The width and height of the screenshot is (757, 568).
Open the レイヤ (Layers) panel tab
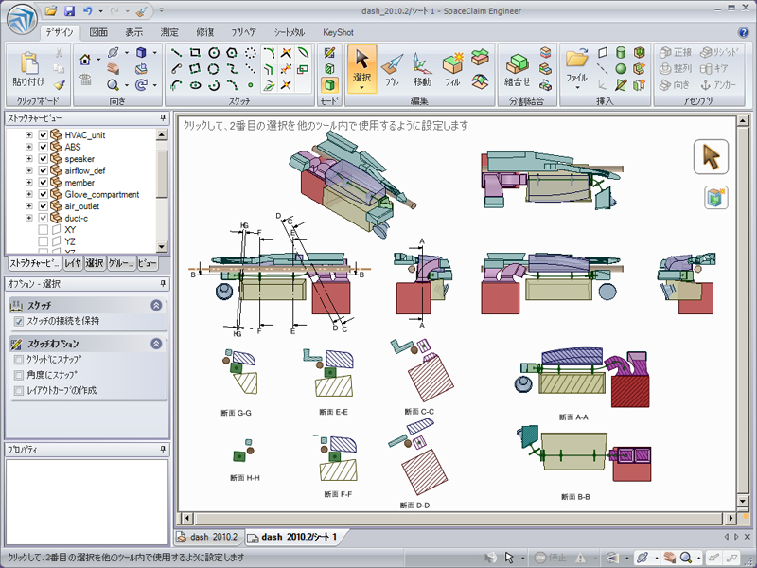point(73,262)
